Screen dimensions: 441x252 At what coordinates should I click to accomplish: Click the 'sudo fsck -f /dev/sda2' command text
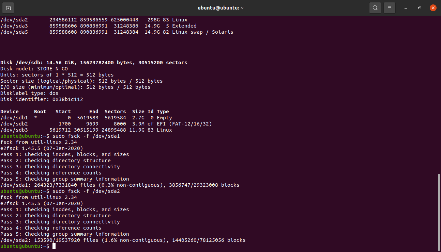(86, 191)
